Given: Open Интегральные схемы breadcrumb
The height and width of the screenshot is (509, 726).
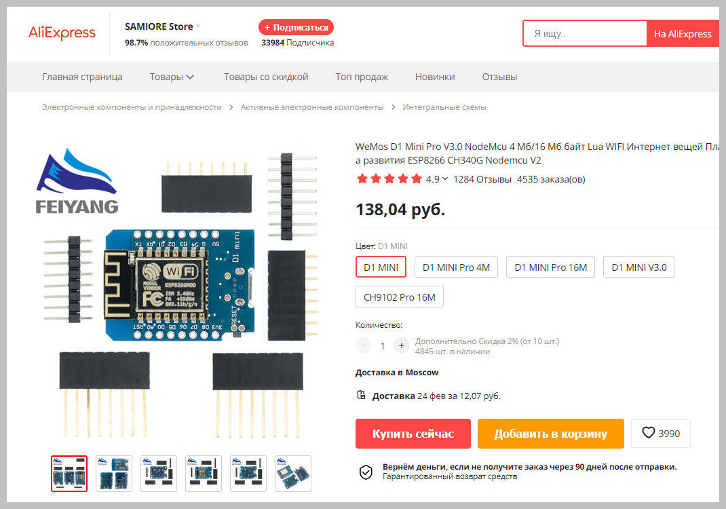Looking at the screenshot, I should coord(444,107).
